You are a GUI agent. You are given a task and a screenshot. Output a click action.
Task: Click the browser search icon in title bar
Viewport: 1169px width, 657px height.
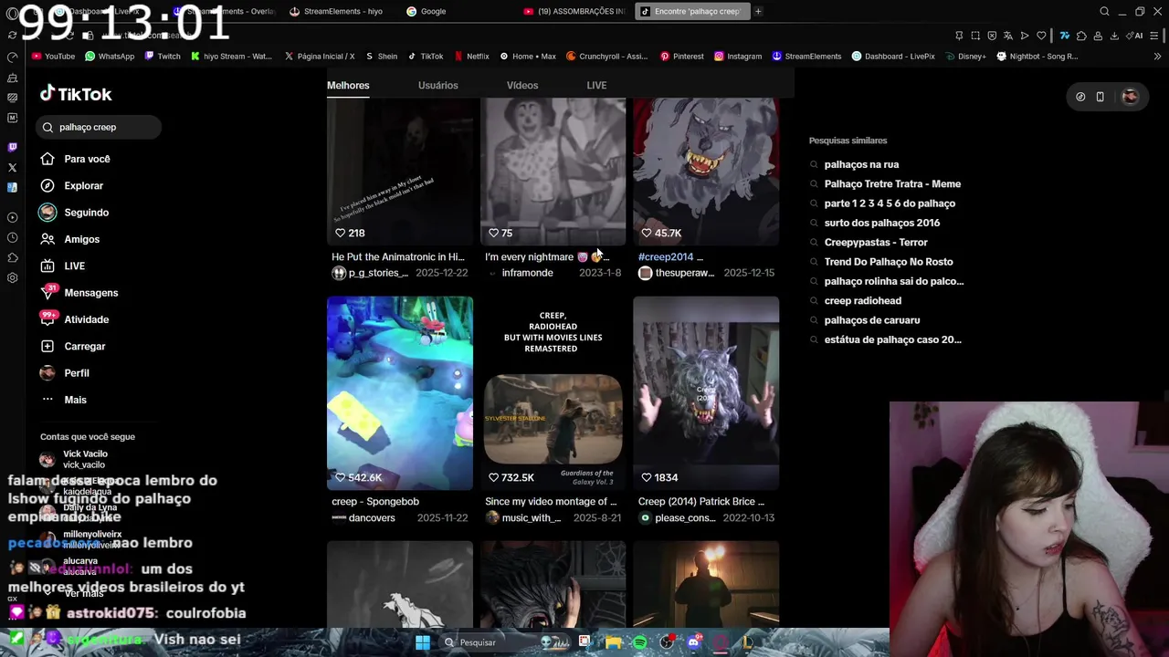click(1104, 11)
